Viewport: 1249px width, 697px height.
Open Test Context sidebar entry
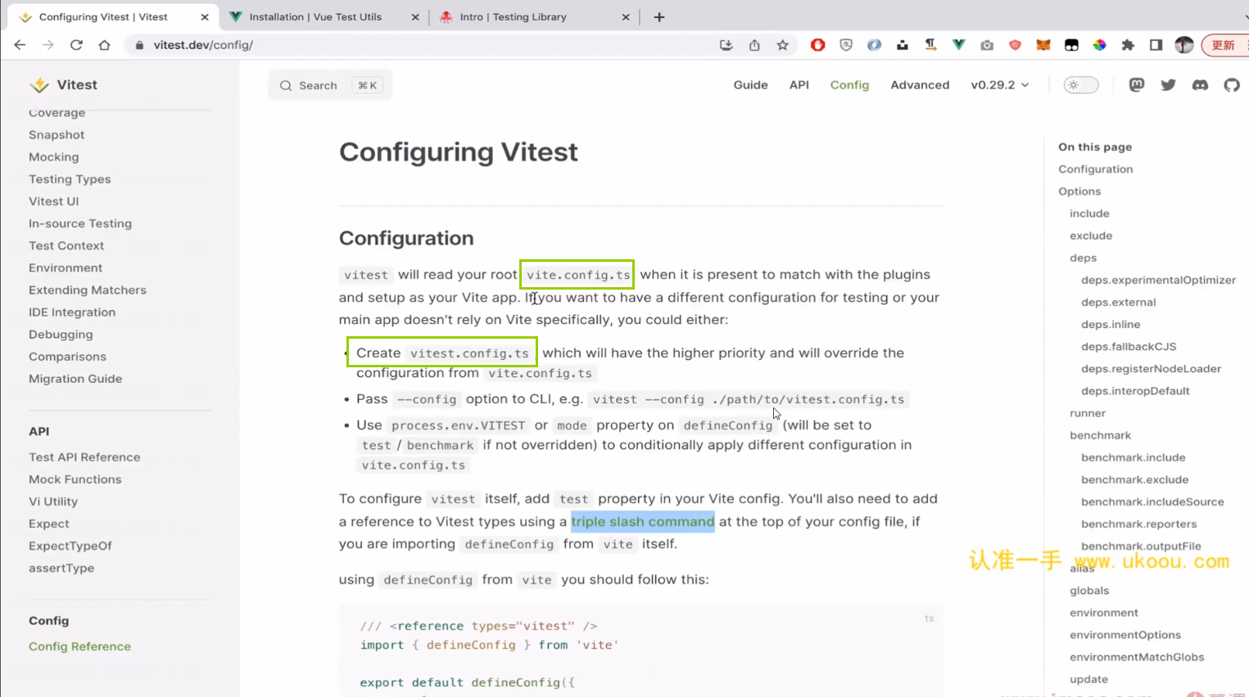click(66, 245)
